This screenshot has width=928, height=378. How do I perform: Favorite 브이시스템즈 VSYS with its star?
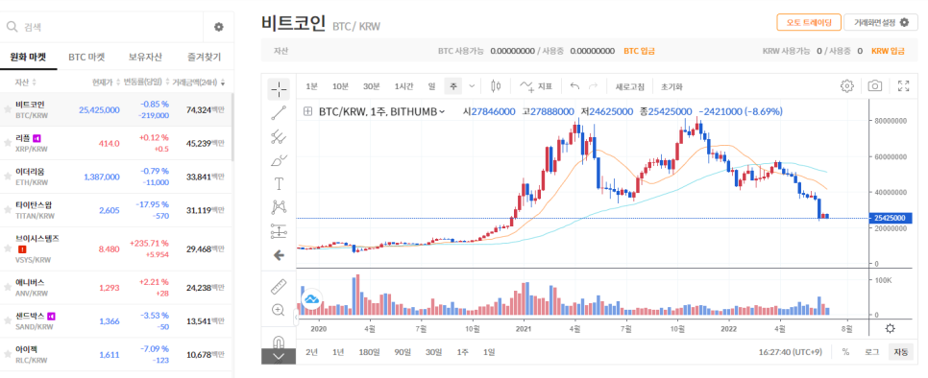pyautogui.click(x=8, y=248)
